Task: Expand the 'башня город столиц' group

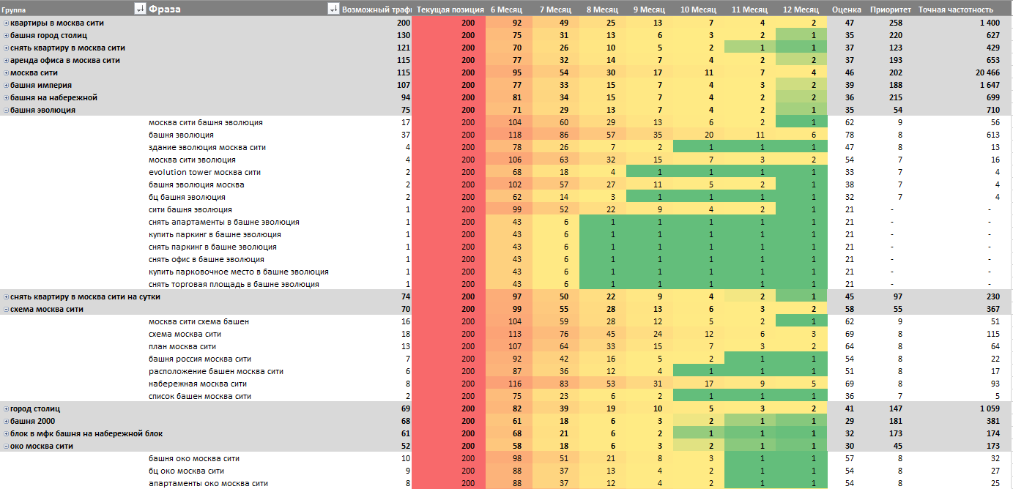Action: 6,36
